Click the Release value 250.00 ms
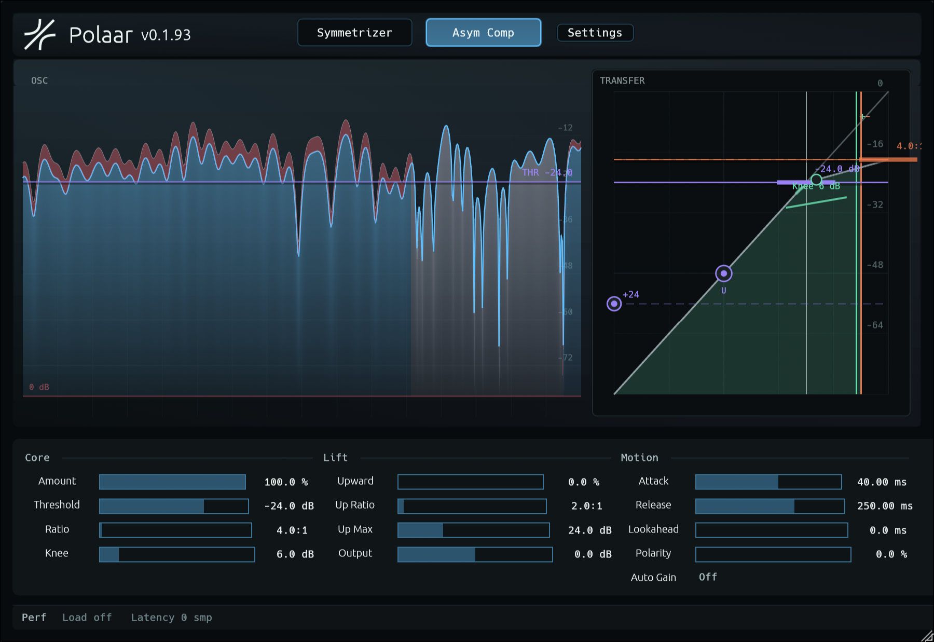Image resolution: width=934 pixels, height=642 pixels. tap(885, 506)
